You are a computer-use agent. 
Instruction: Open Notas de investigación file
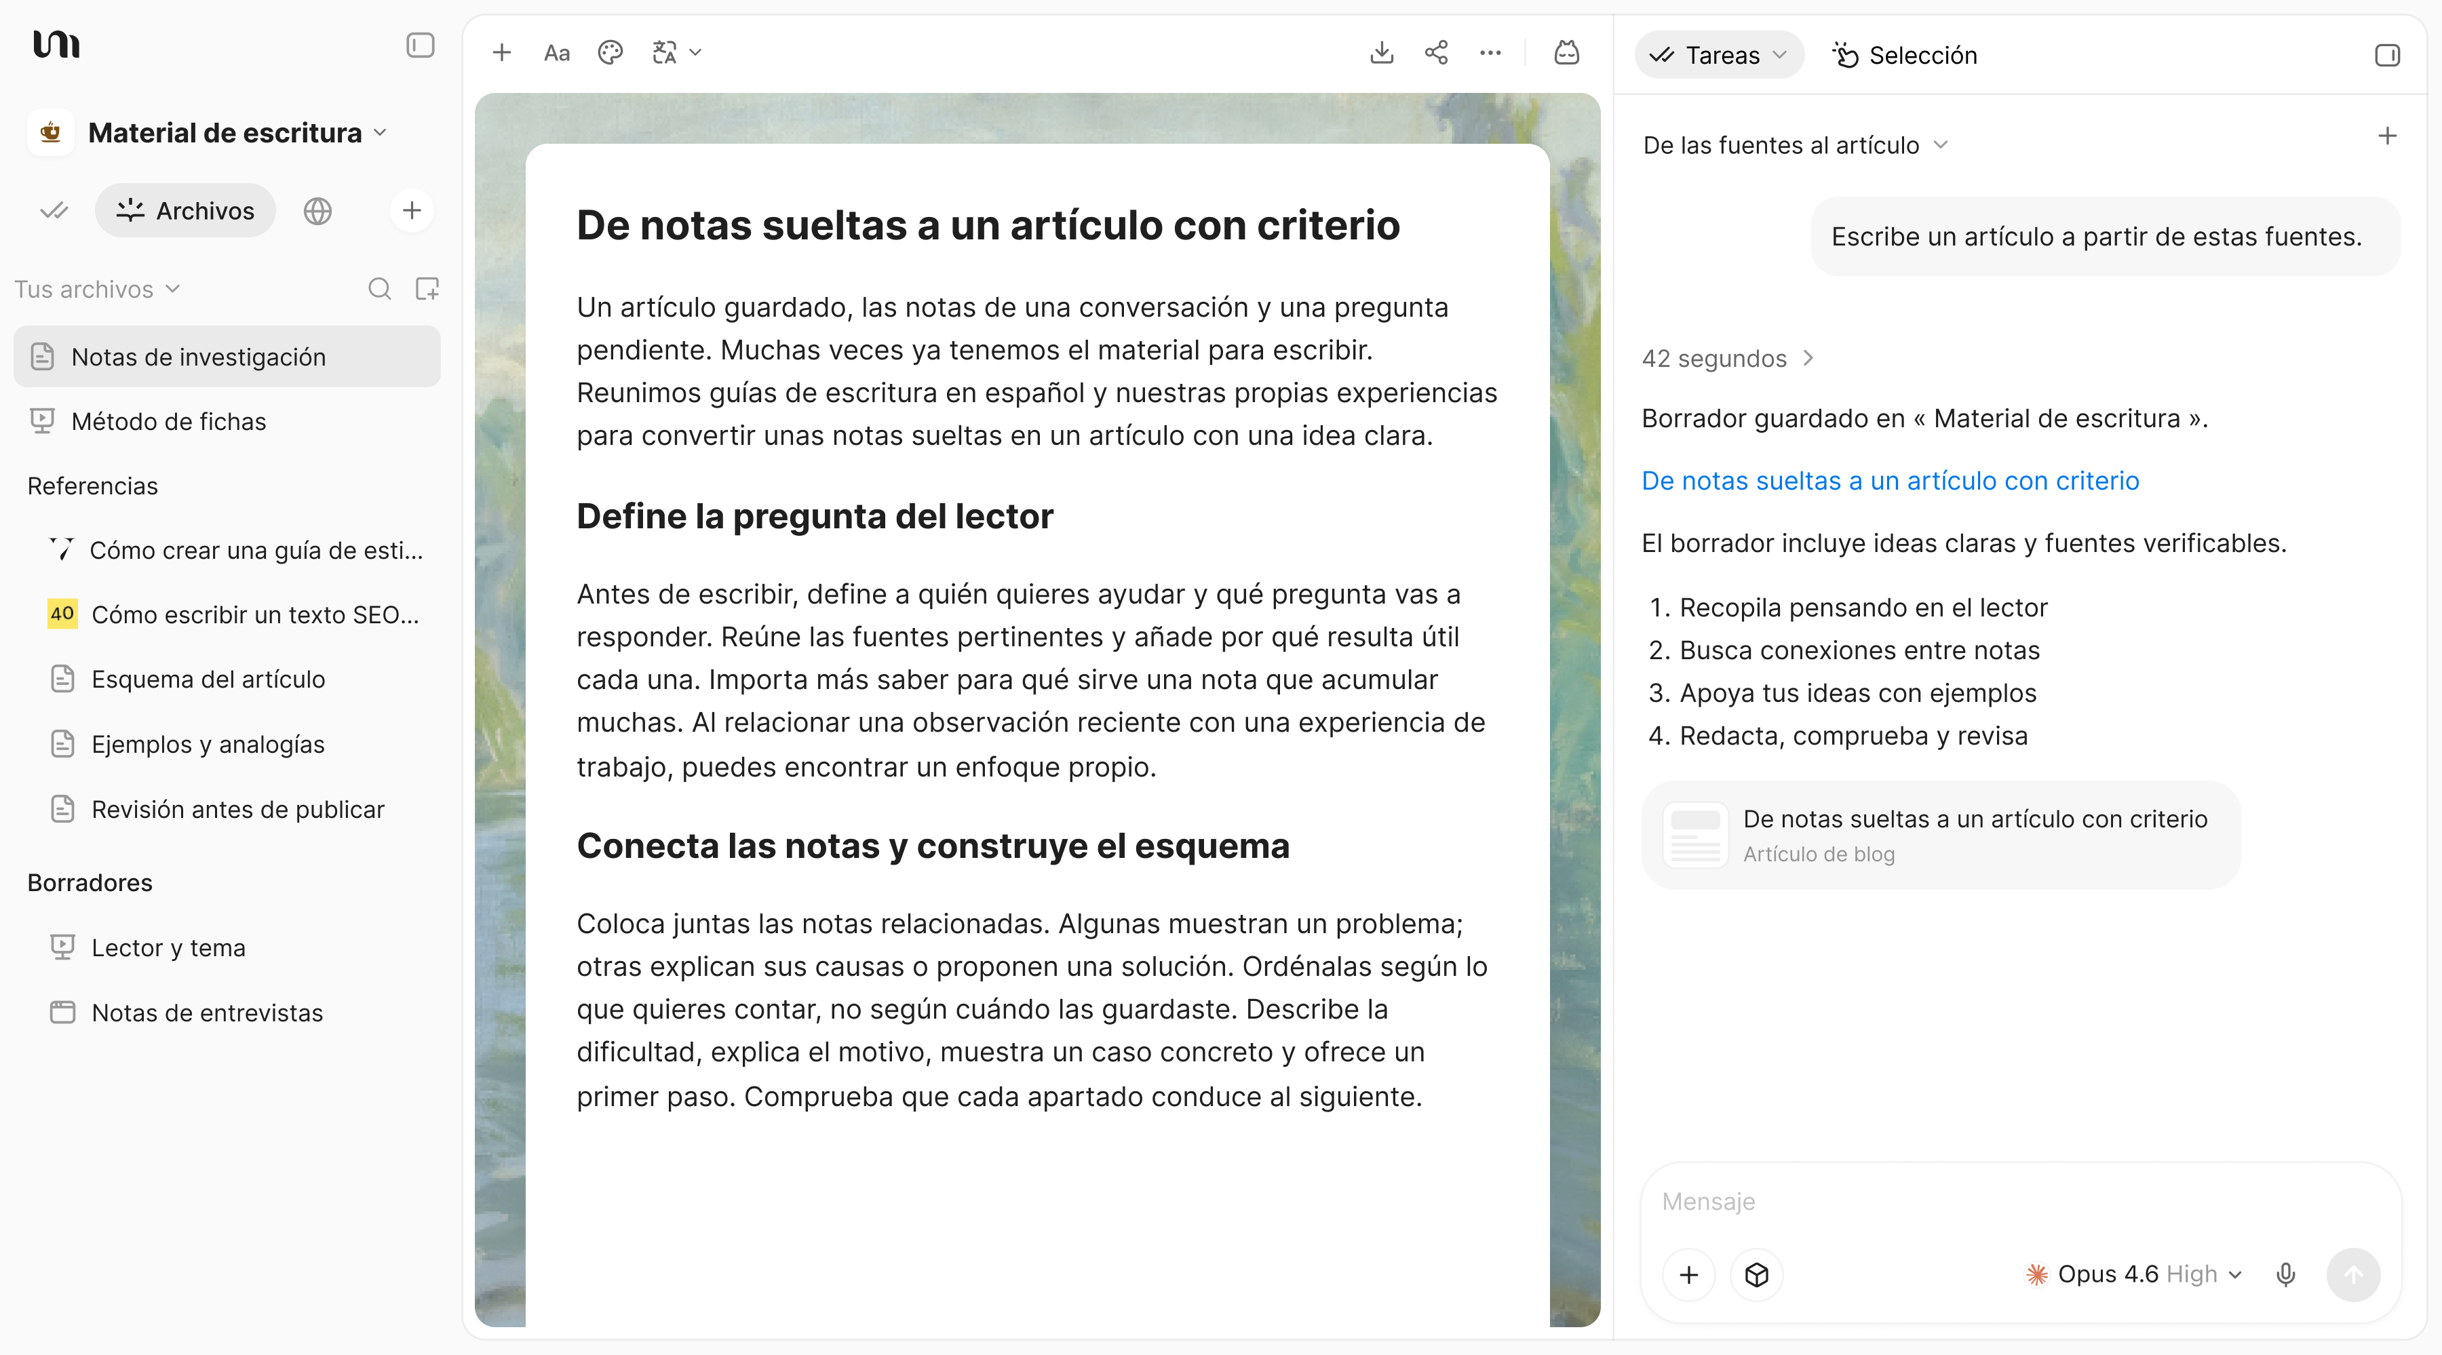pos(227,356)
